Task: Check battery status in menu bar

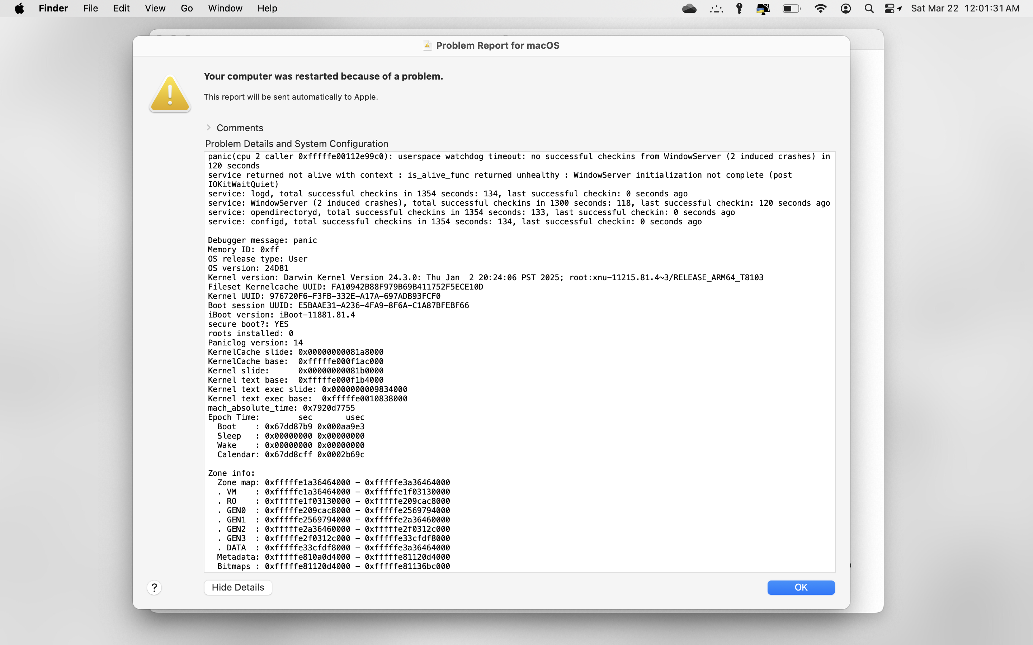Action: click(791, 9)
